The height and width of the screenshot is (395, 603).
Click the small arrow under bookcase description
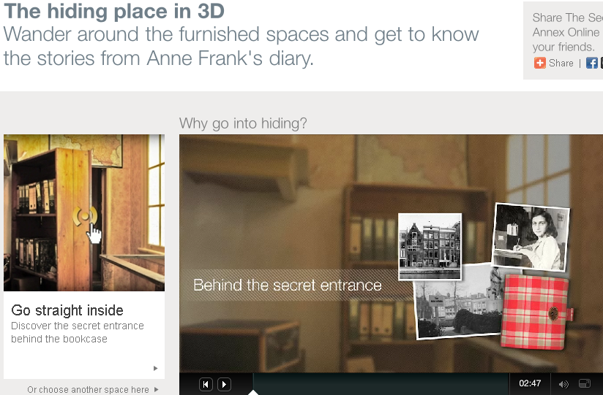pyautogui.click(x=155, y=368)
